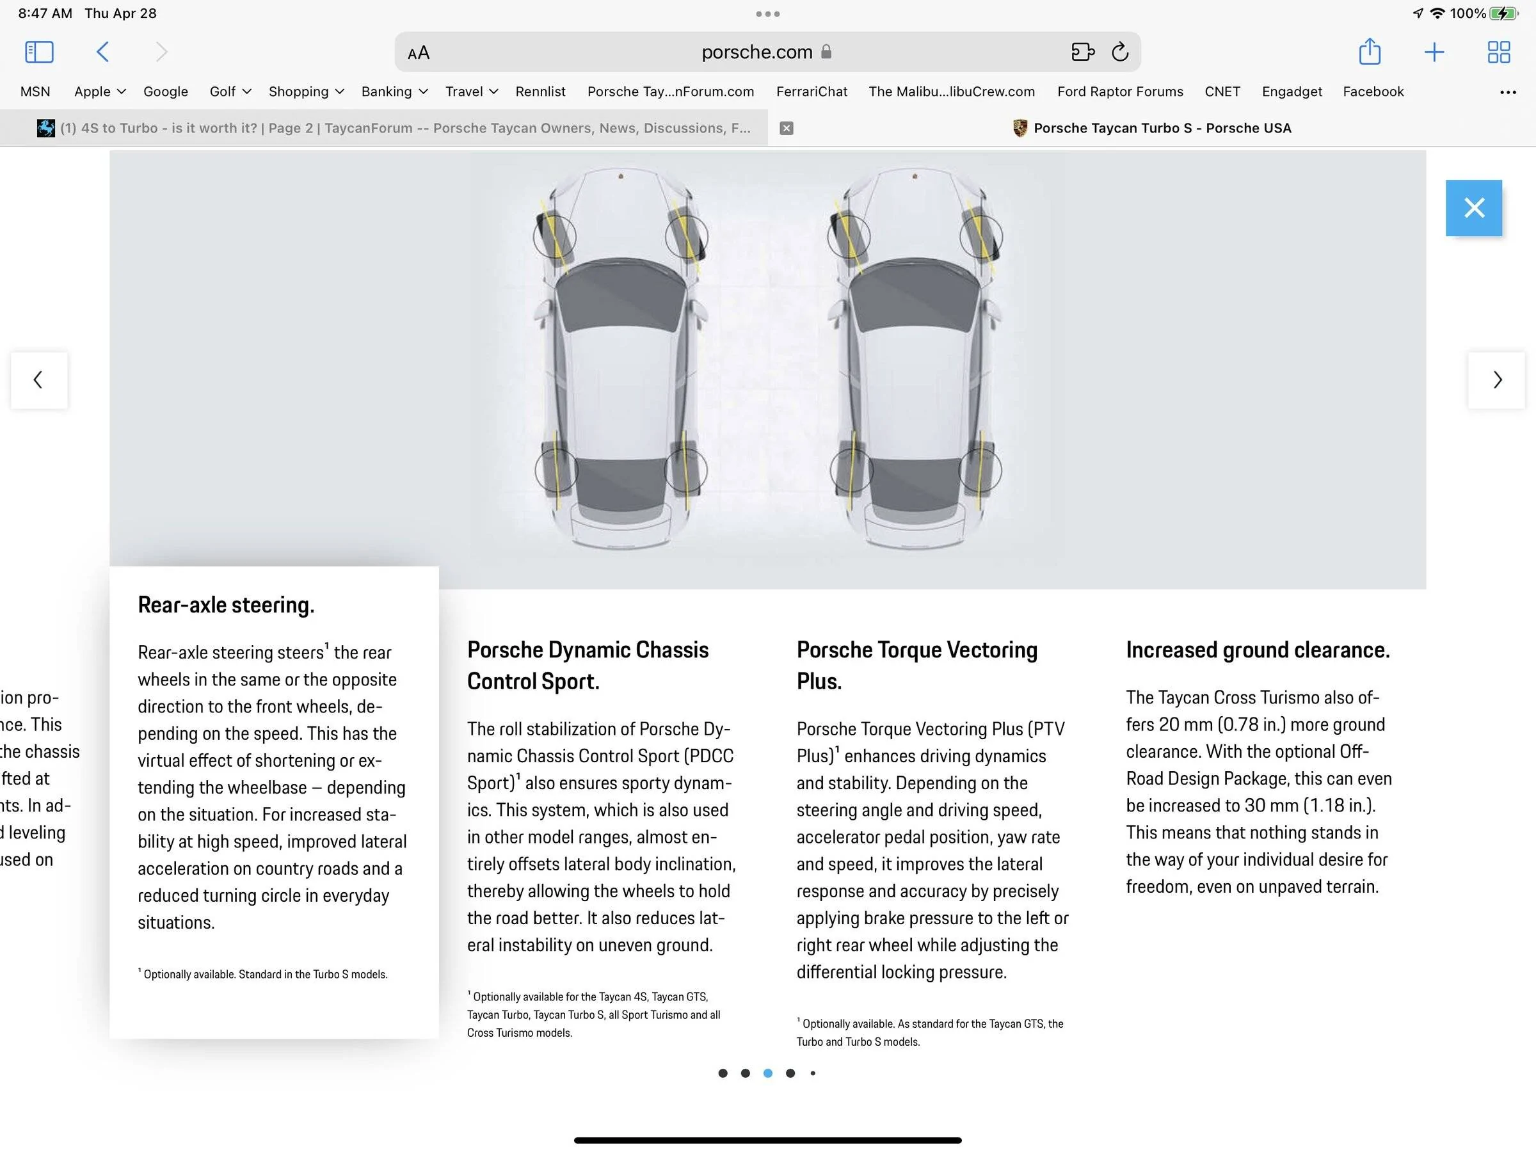Show the Safari sidebar

click(39, 52)
